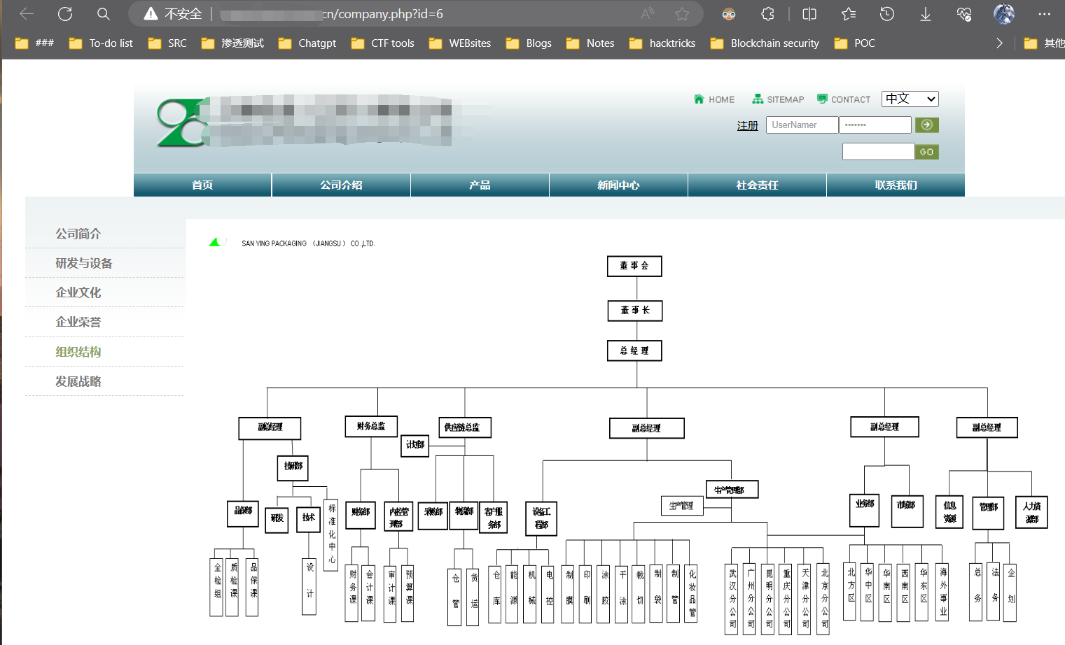
Task: Click the CONTACT link
Action: (844, 99)
